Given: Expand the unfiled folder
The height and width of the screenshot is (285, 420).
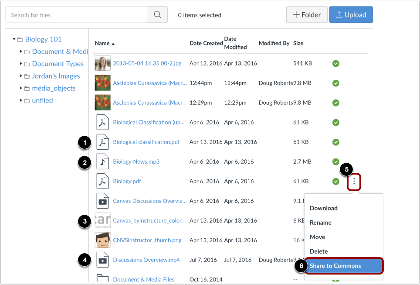Looking at the screenshot, I should [21, 100].
